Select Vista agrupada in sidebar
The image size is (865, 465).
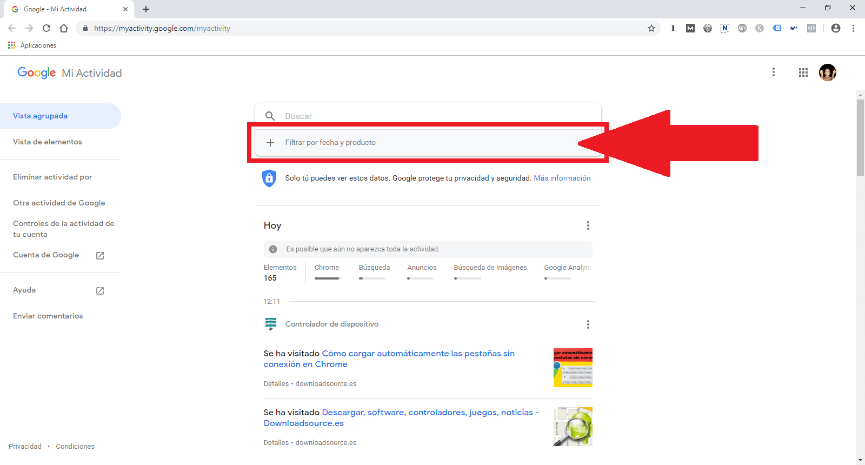click(60, 116)
